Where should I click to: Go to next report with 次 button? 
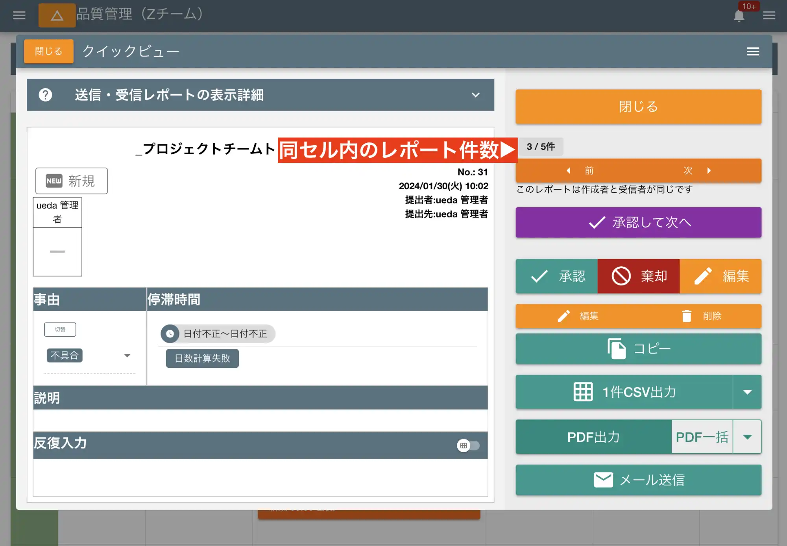pyautogui.click(x=688, y=170)
